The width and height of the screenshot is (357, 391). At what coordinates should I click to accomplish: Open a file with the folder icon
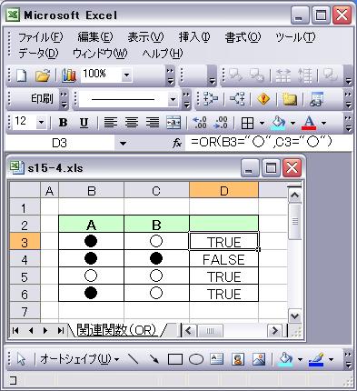[x=42, y=75]
